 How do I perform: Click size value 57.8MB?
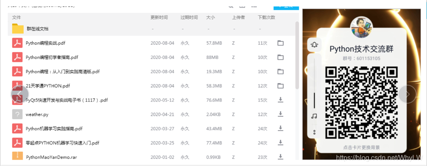click(x=214, y=43)
